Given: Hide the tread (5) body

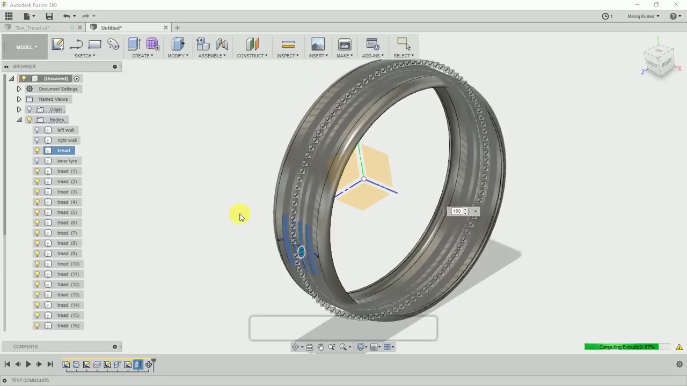Looking at the screenshot, I should point(37,212).
